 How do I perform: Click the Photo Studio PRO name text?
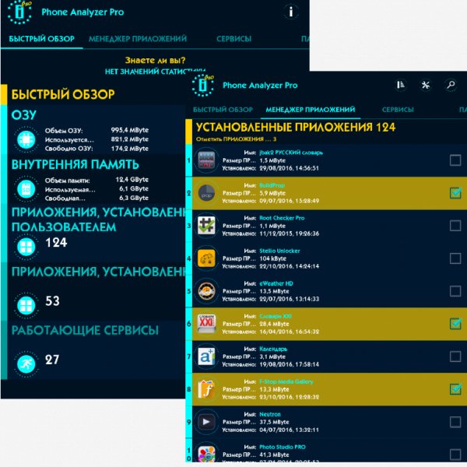click(x=283, y=447)
